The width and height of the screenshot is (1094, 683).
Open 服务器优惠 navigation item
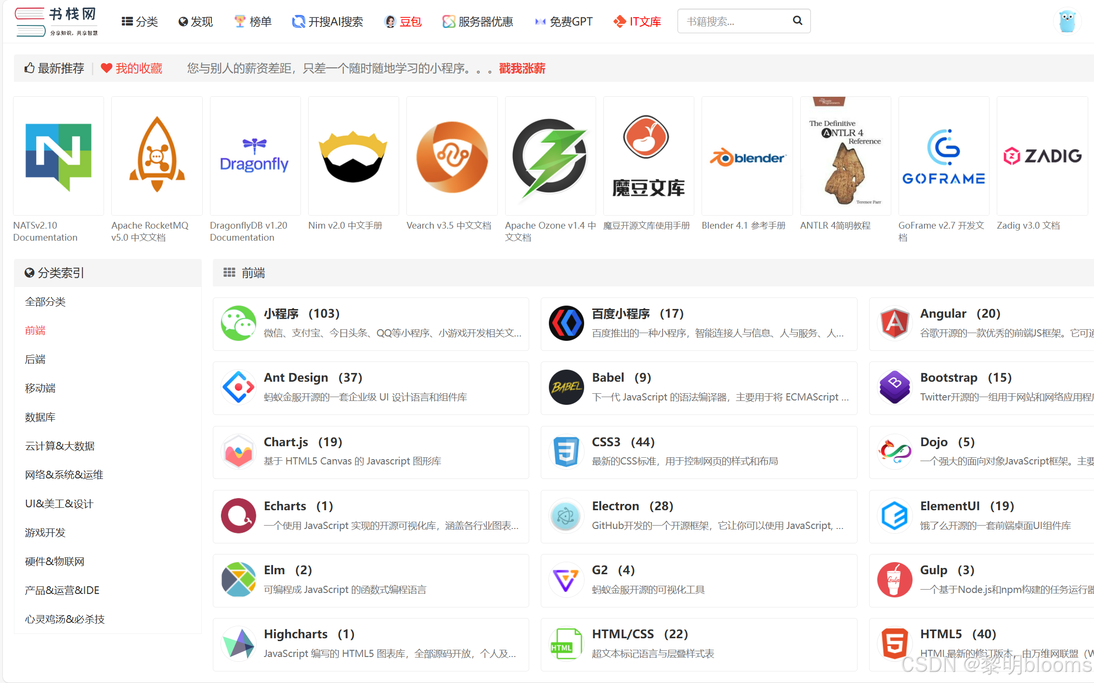point(478,22)
